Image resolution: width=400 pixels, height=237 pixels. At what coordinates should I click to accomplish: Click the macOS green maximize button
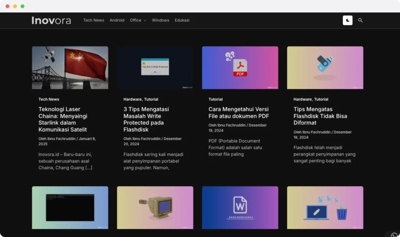pyautogui.click(x=22, y=6)
